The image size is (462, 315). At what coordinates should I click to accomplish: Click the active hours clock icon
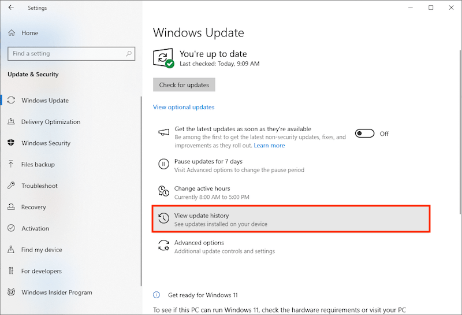[164, 191]
